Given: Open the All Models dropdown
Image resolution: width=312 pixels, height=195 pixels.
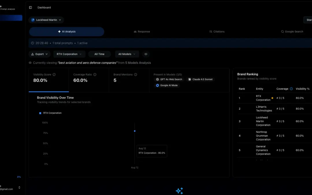Looking at the screenshot, I should point(127,54).
